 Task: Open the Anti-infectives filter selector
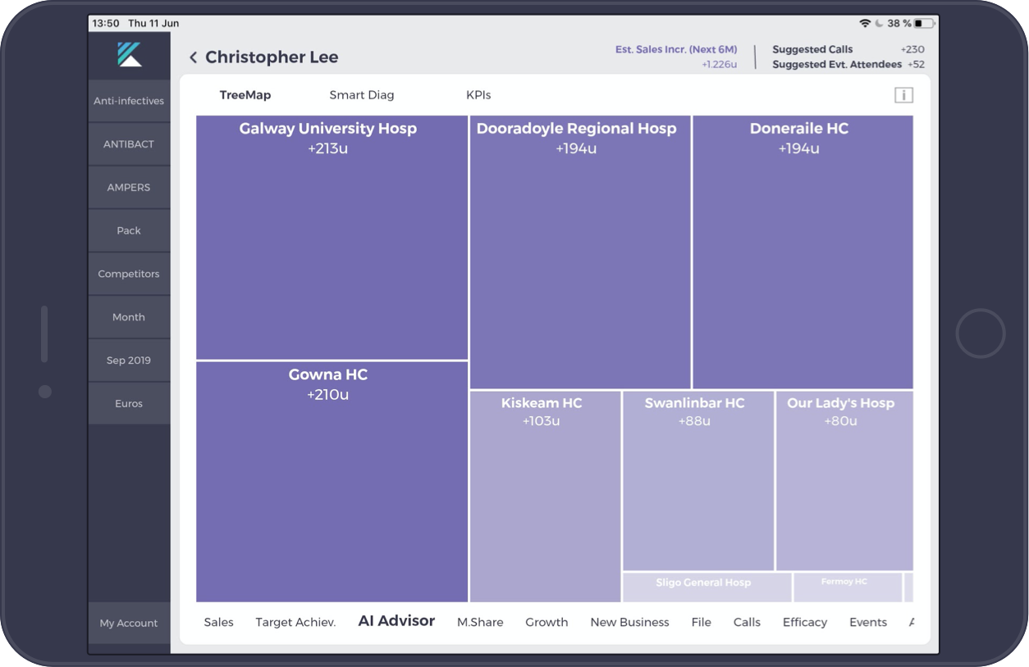point(129,101)
